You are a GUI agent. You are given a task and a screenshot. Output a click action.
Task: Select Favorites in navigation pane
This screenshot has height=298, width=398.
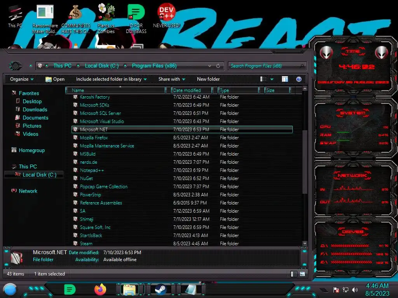pos(29,93)
